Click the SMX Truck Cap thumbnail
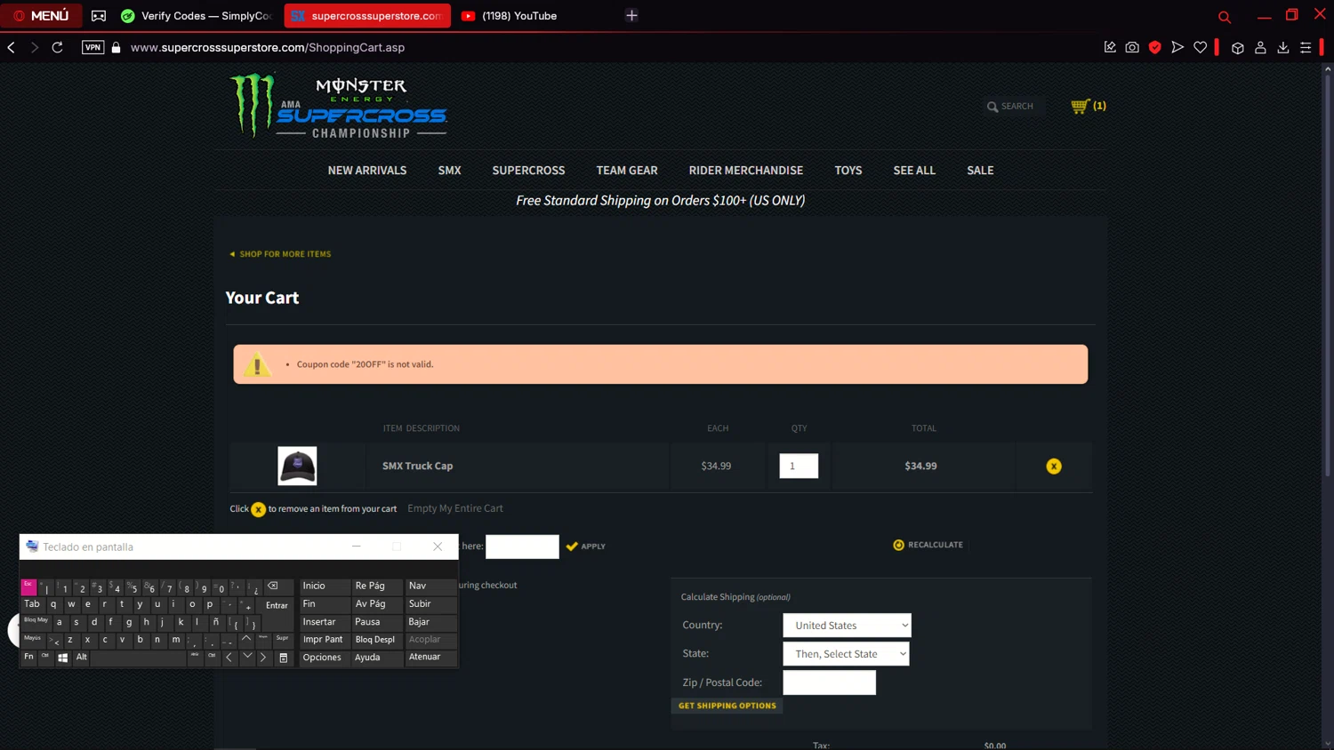The image size is (1334, 750). 297,466
